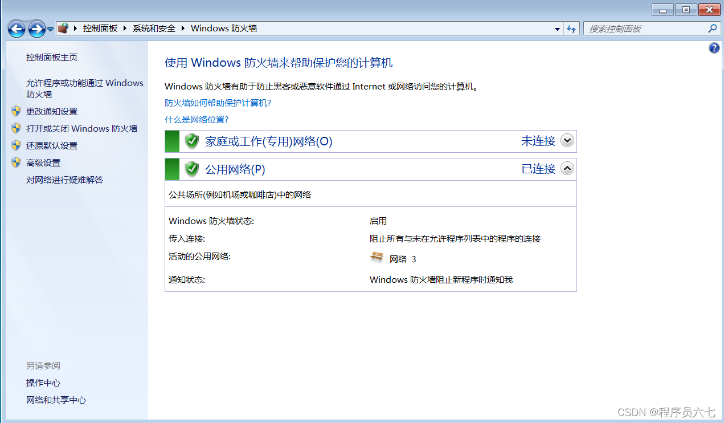Click 网络 3 network name

point(403,259)
